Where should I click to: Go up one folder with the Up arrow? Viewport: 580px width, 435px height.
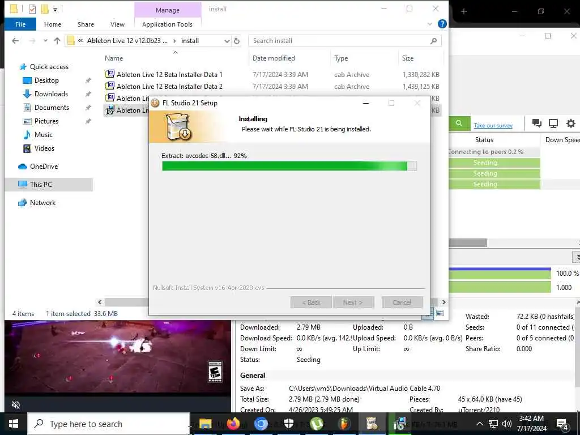click(57, 41)
